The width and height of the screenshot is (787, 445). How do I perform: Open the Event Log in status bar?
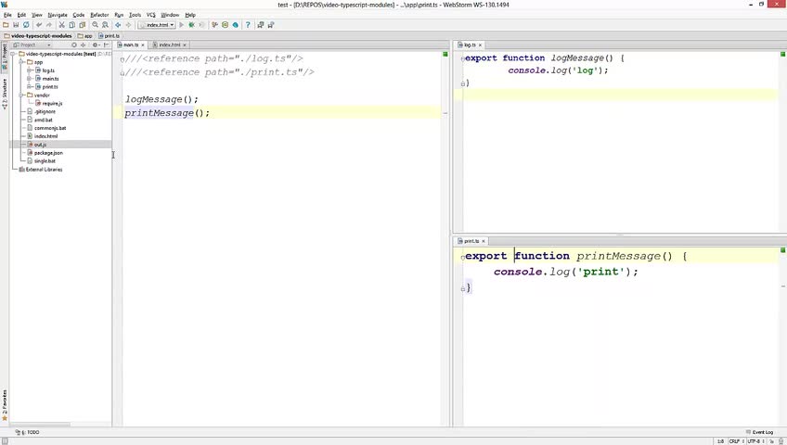pos(761,432)
